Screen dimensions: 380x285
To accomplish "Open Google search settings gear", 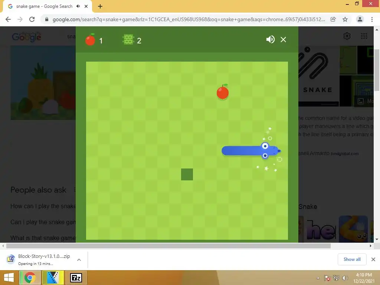I will [347, 36].
